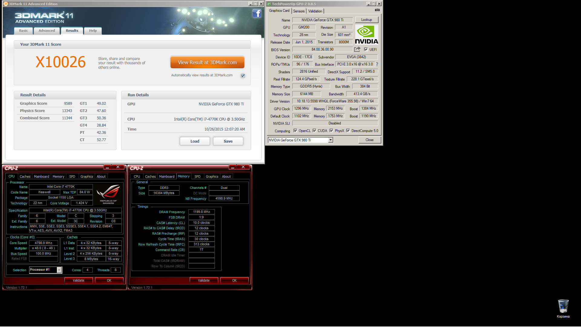Click OK in the right CPU-Z window
This screenshot has width=581, height=327.
click(x=234, y=280)
